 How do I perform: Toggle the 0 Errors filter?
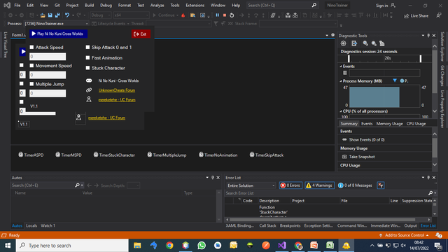click(x=290, y=185)
